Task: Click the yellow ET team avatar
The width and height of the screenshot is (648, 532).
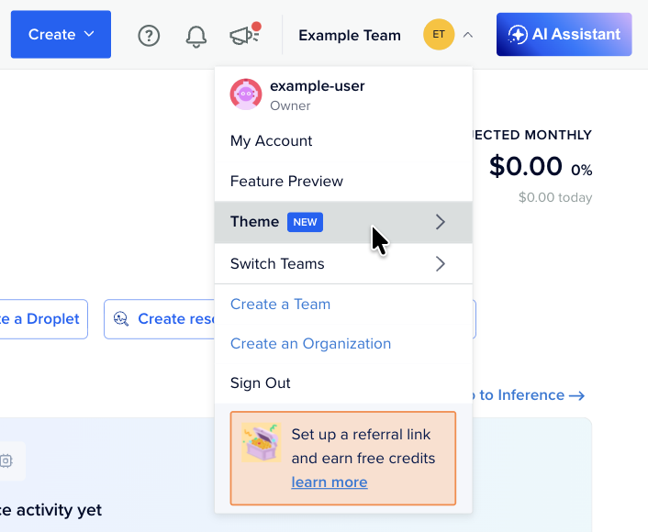Action: [439, 34]
